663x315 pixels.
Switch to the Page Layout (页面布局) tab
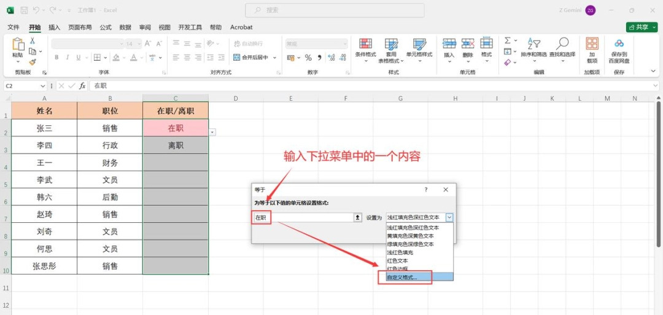80,27
